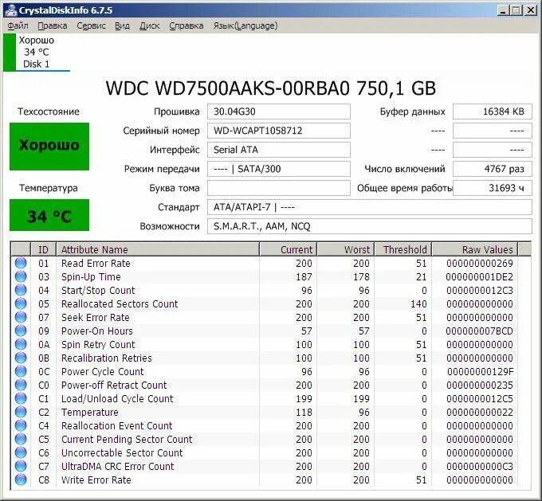Click the Raw Values column header
542x501 pixels.
tap(475, 249)
